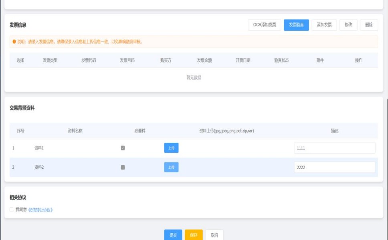Click 上传 button in the 资料1 row
388x240 pixels.
(x=171, y=148)
